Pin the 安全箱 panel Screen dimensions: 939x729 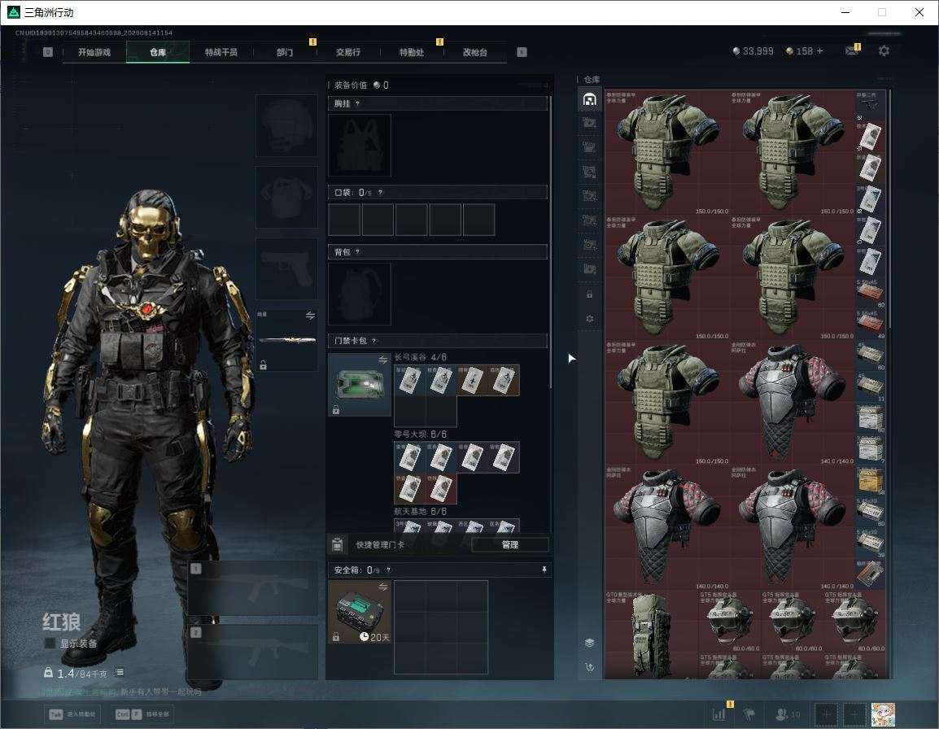click(x=544, y=570)
